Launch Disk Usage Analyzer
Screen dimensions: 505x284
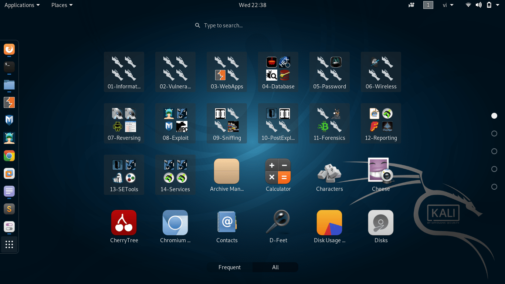click(x=329, y=226)
